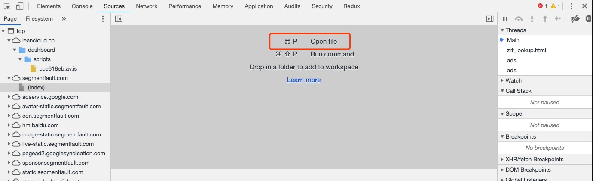Toggle the device toolbar icon

[x=20, y=6]
